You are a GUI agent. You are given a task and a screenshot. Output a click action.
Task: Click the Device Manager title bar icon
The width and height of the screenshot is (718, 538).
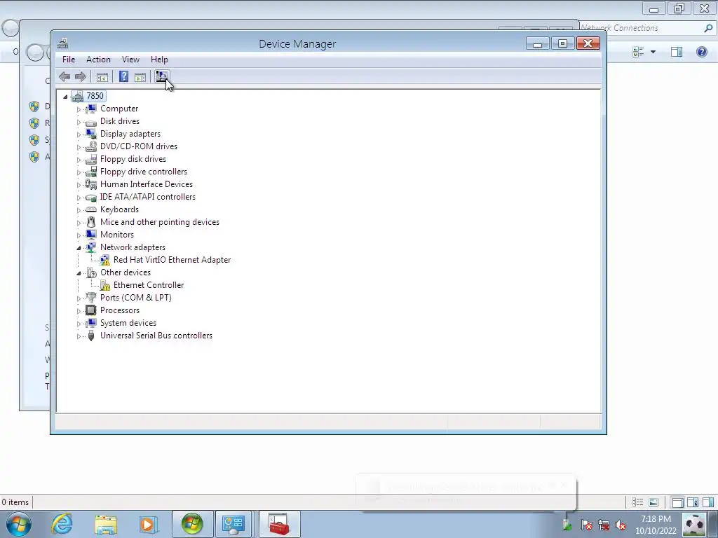tap(62, 43)
